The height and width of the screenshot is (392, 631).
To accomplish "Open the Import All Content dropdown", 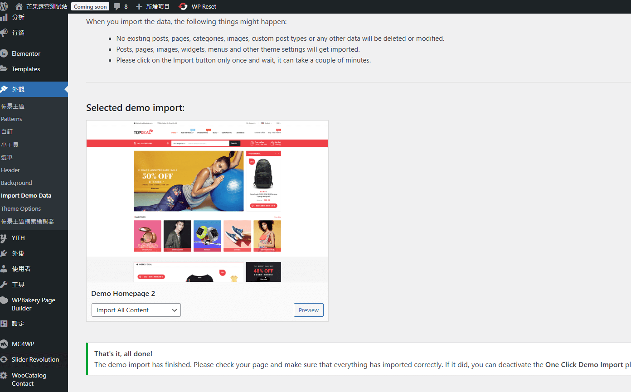I will pyautogui.click(x=136, y=310).
